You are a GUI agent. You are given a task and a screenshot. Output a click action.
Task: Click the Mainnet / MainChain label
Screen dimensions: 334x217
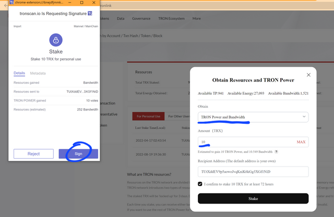(x=86, y=27)
